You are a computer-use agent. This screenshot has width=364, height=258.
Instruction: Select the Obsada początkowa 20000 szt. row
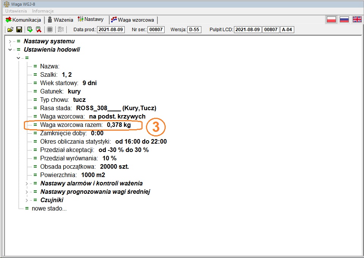pyautogui.click(x=85, y=166)
